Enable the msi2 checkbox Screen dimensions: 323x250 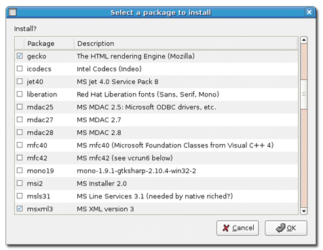click(x=20, y=183)
